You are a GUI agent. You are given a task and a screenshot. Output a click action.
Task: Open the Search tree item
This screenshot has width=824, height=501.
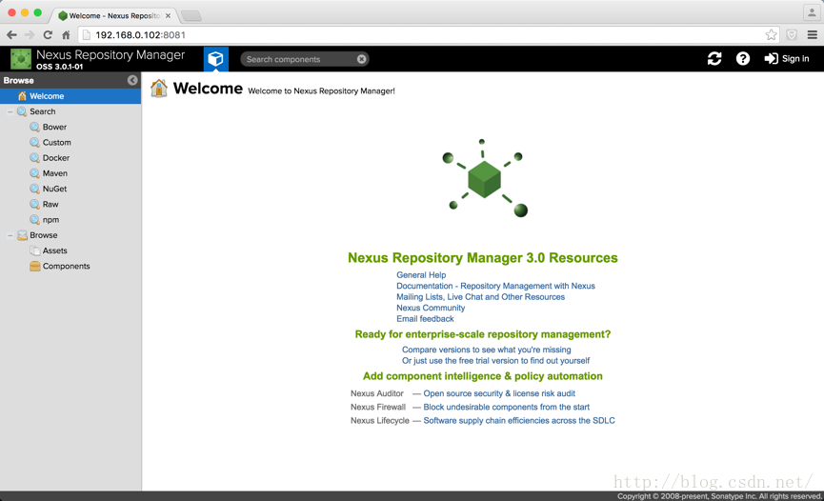(42, 111)
